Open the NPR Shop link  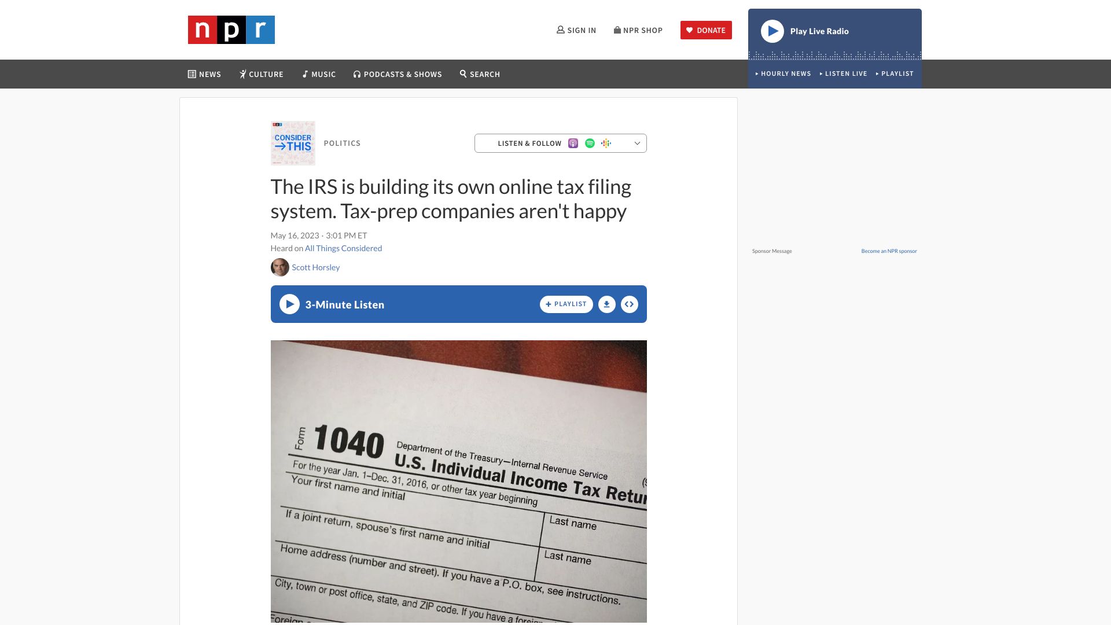638,30
